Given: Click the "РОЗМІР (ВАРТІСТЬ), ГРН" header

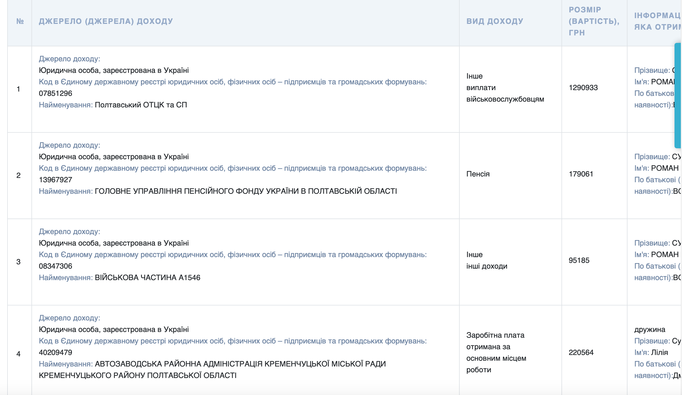Looking at the screenshot, I should click(x=593, y=21).
